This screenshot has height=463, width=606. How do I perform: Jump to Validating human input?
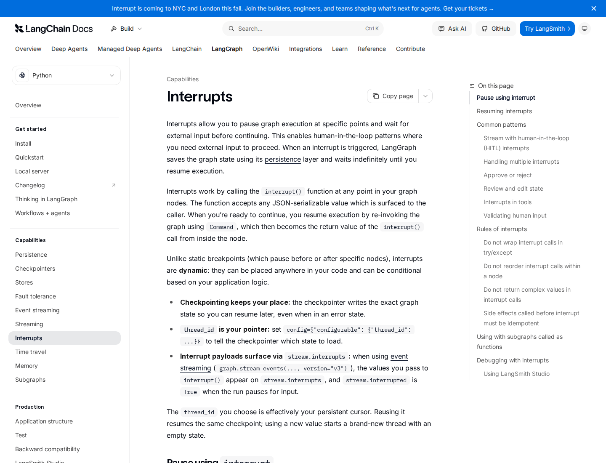(x=515, y=216)
